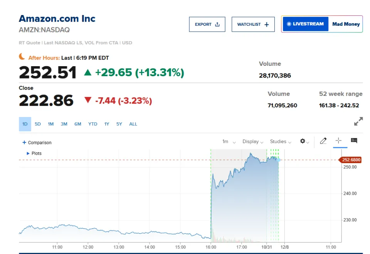370x254 pixels.
Task: Switch to the YTD range
Action: [x=92, y=124]
